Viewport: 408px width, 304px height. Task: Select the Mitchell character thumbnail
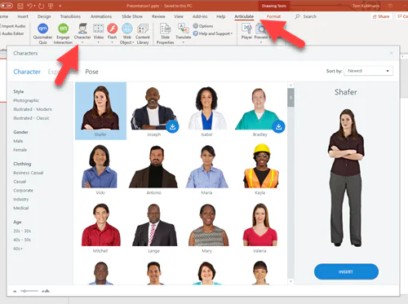(100, 227)
